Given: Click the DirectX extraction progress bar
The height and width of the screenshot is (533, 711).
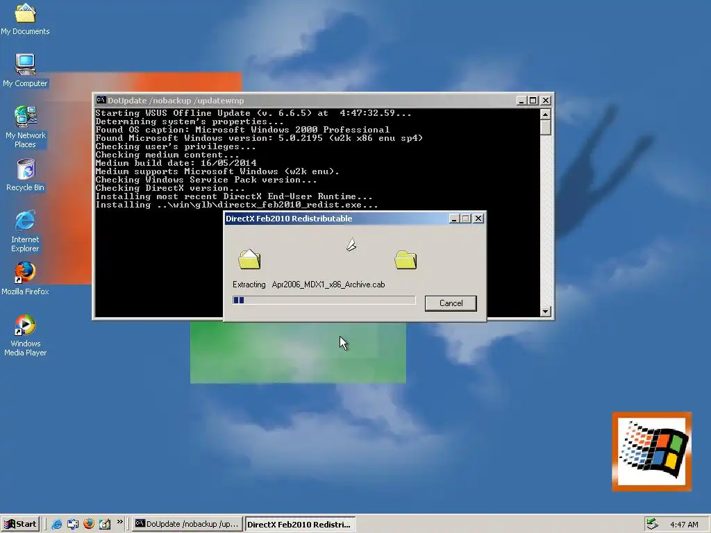Looking at the screenshot, I should pyautogui.click(x=324, y=300).
